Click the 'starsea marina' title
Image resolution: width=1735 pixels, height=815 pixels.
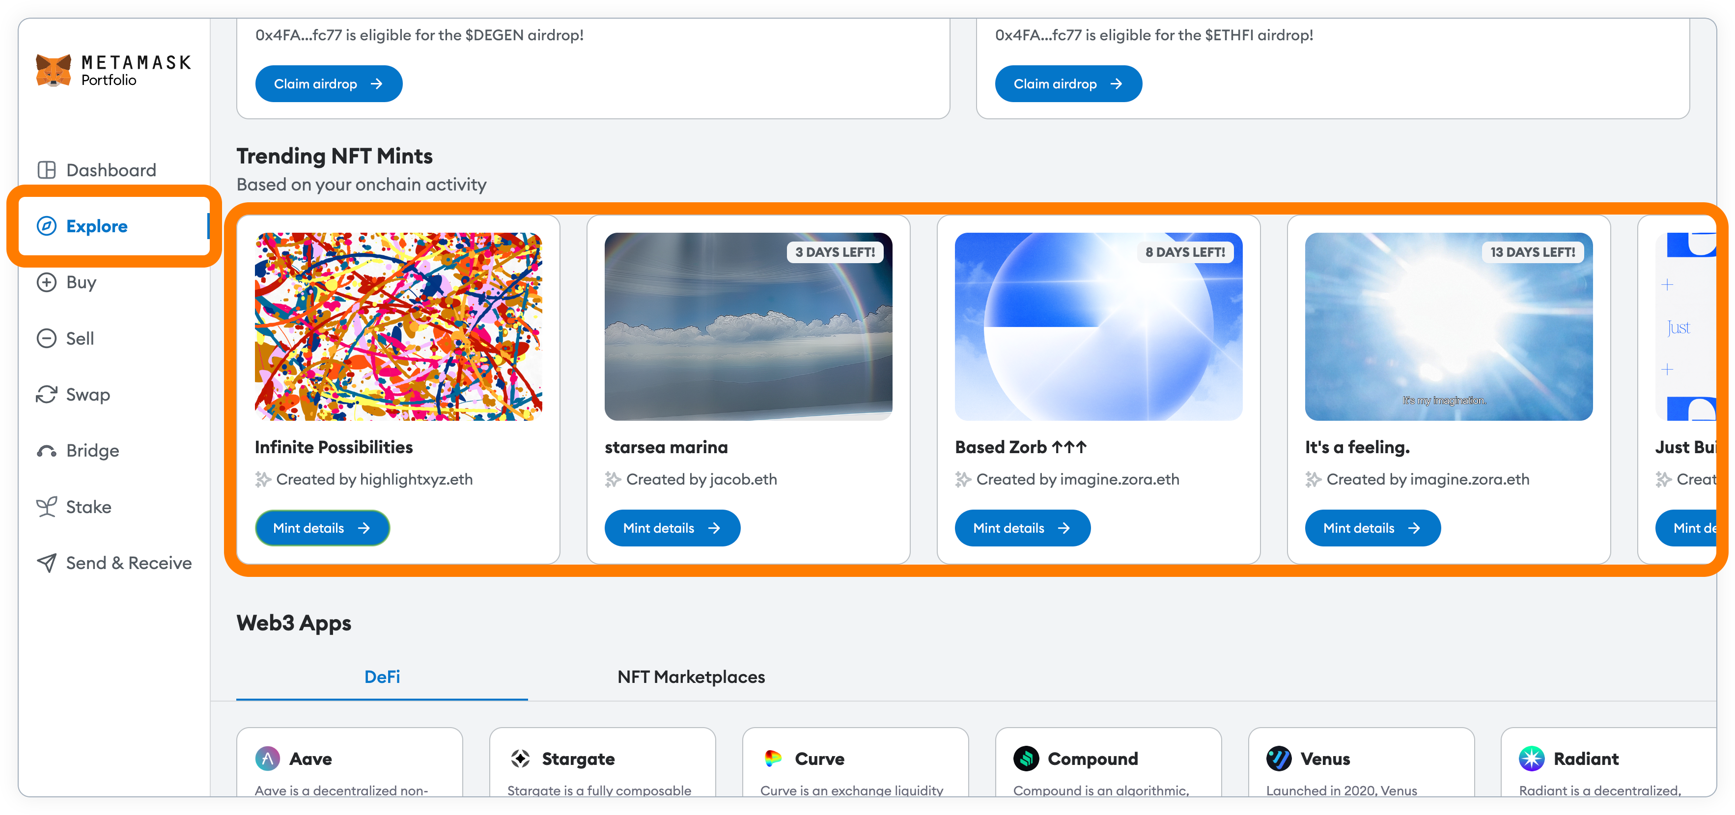tap(666, 447)
